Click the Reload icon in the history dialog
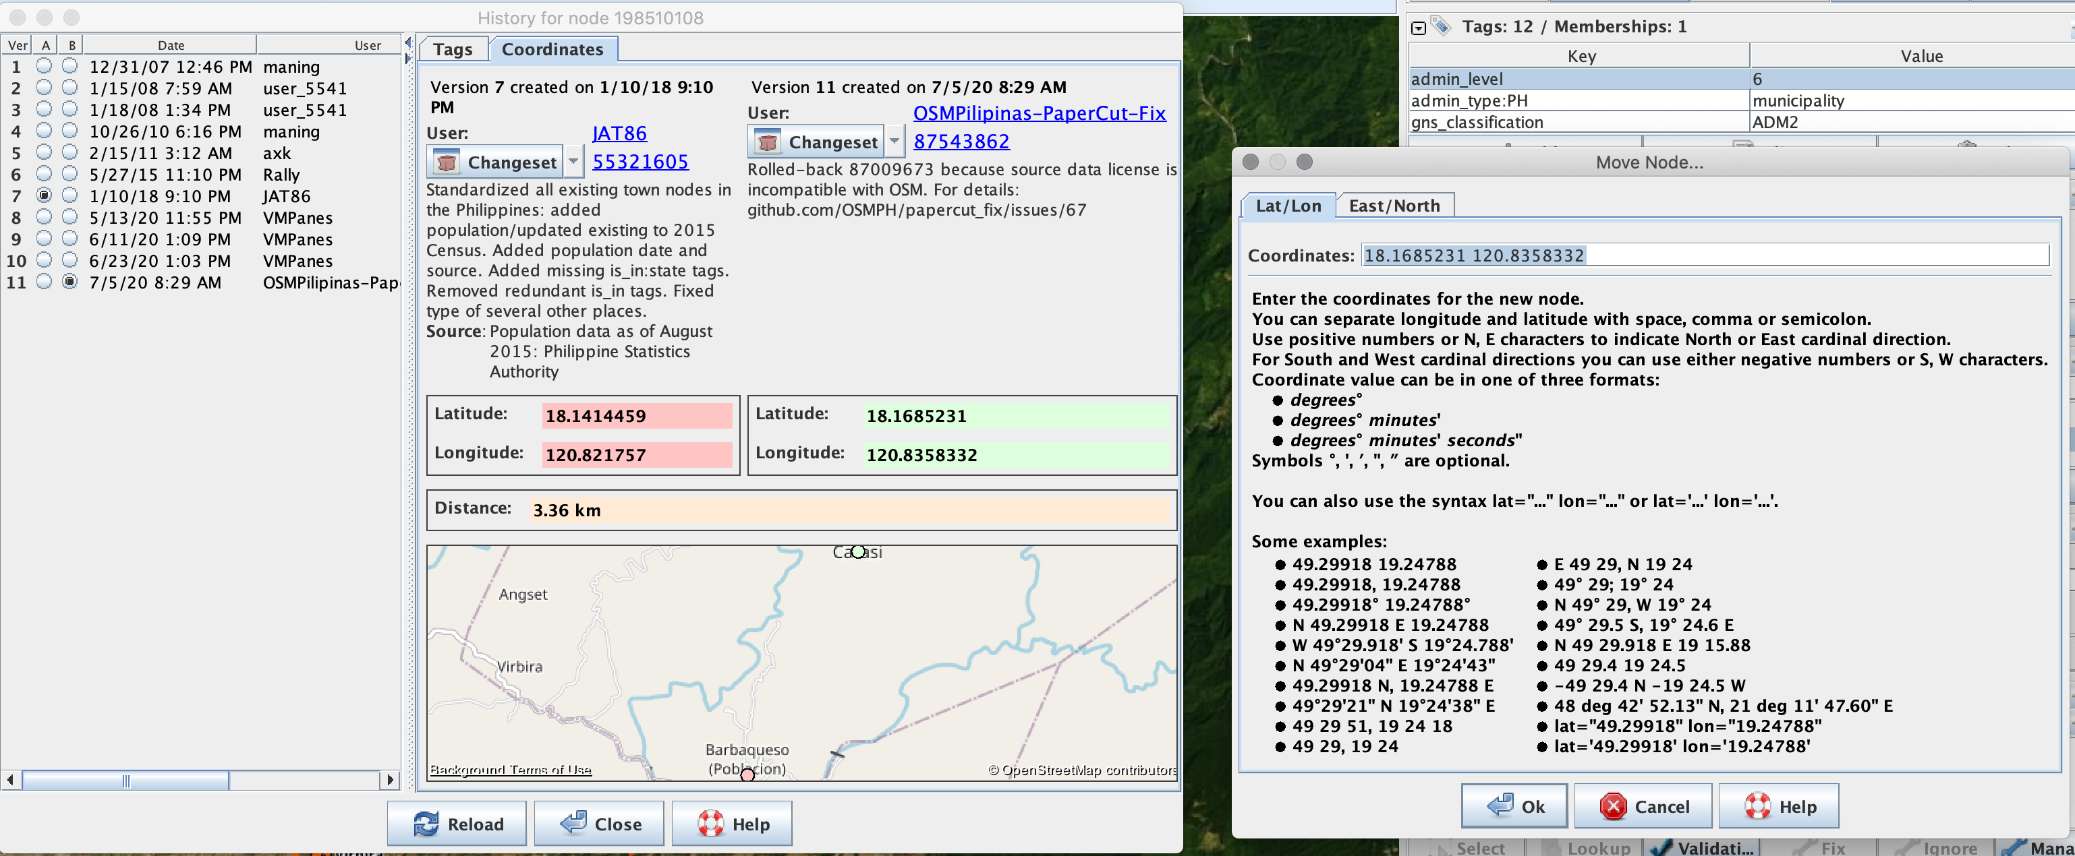This screenshot has width=2075, height=856. (x=427, y=823)
